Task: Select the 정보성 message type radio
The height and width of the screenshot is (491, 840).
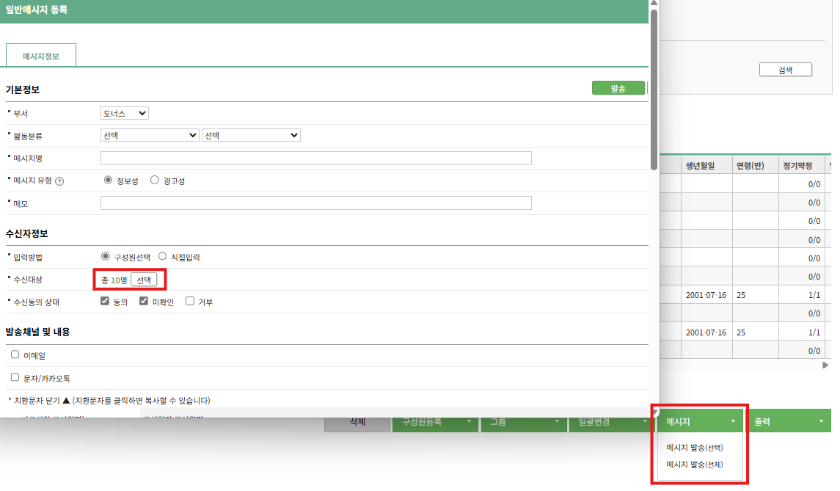Action: tap(109, 180)
